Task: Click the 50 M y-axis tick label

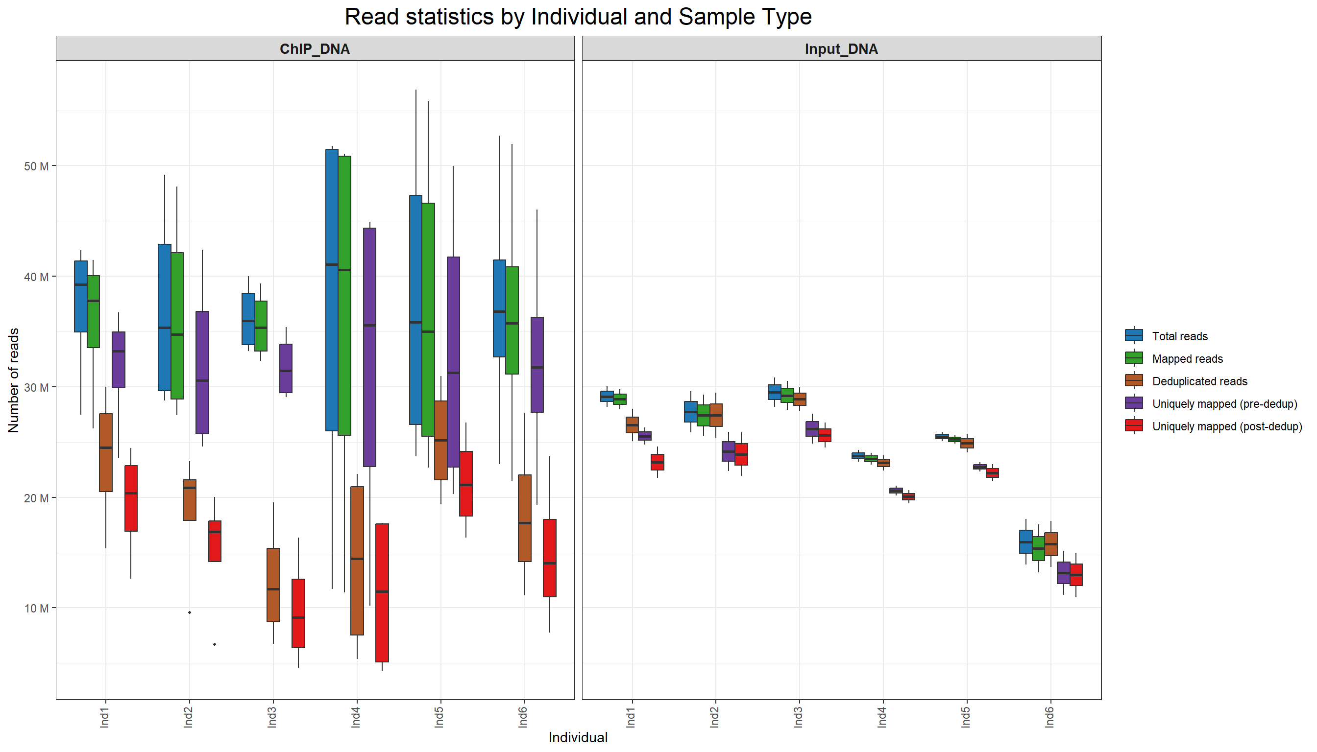Action: click(36, 166)
